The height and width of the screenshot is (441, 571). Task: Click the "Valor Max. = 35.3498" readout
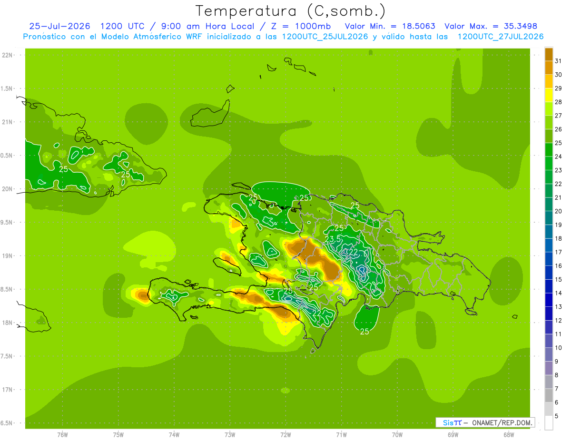491,27
